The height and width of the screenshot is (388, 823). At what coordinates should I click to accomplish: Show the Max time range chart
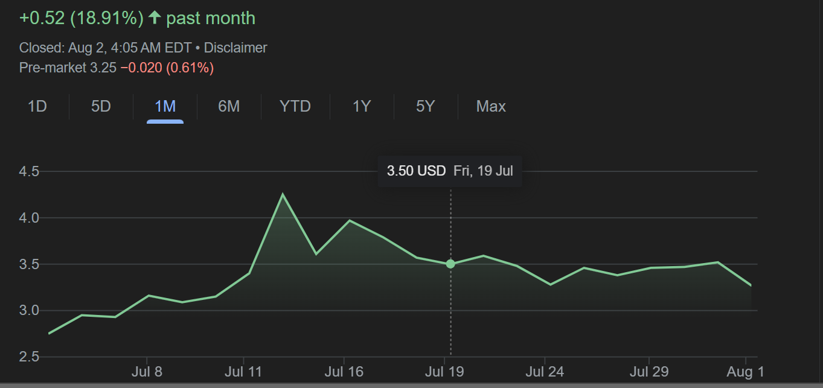[x=491, y=107]
